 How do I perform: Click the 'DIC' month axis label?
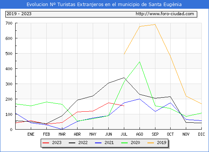[201, 134]
